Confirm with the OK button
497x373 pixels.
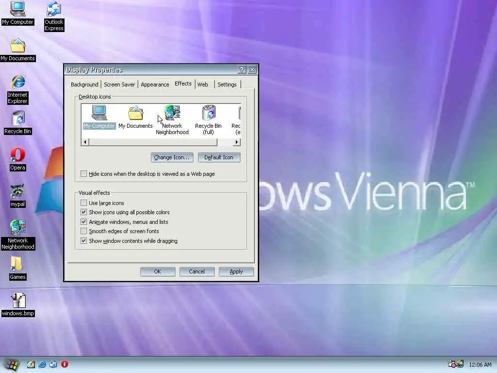pos(158,271)
